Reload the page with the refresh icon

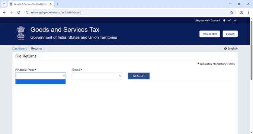(19, 12)
